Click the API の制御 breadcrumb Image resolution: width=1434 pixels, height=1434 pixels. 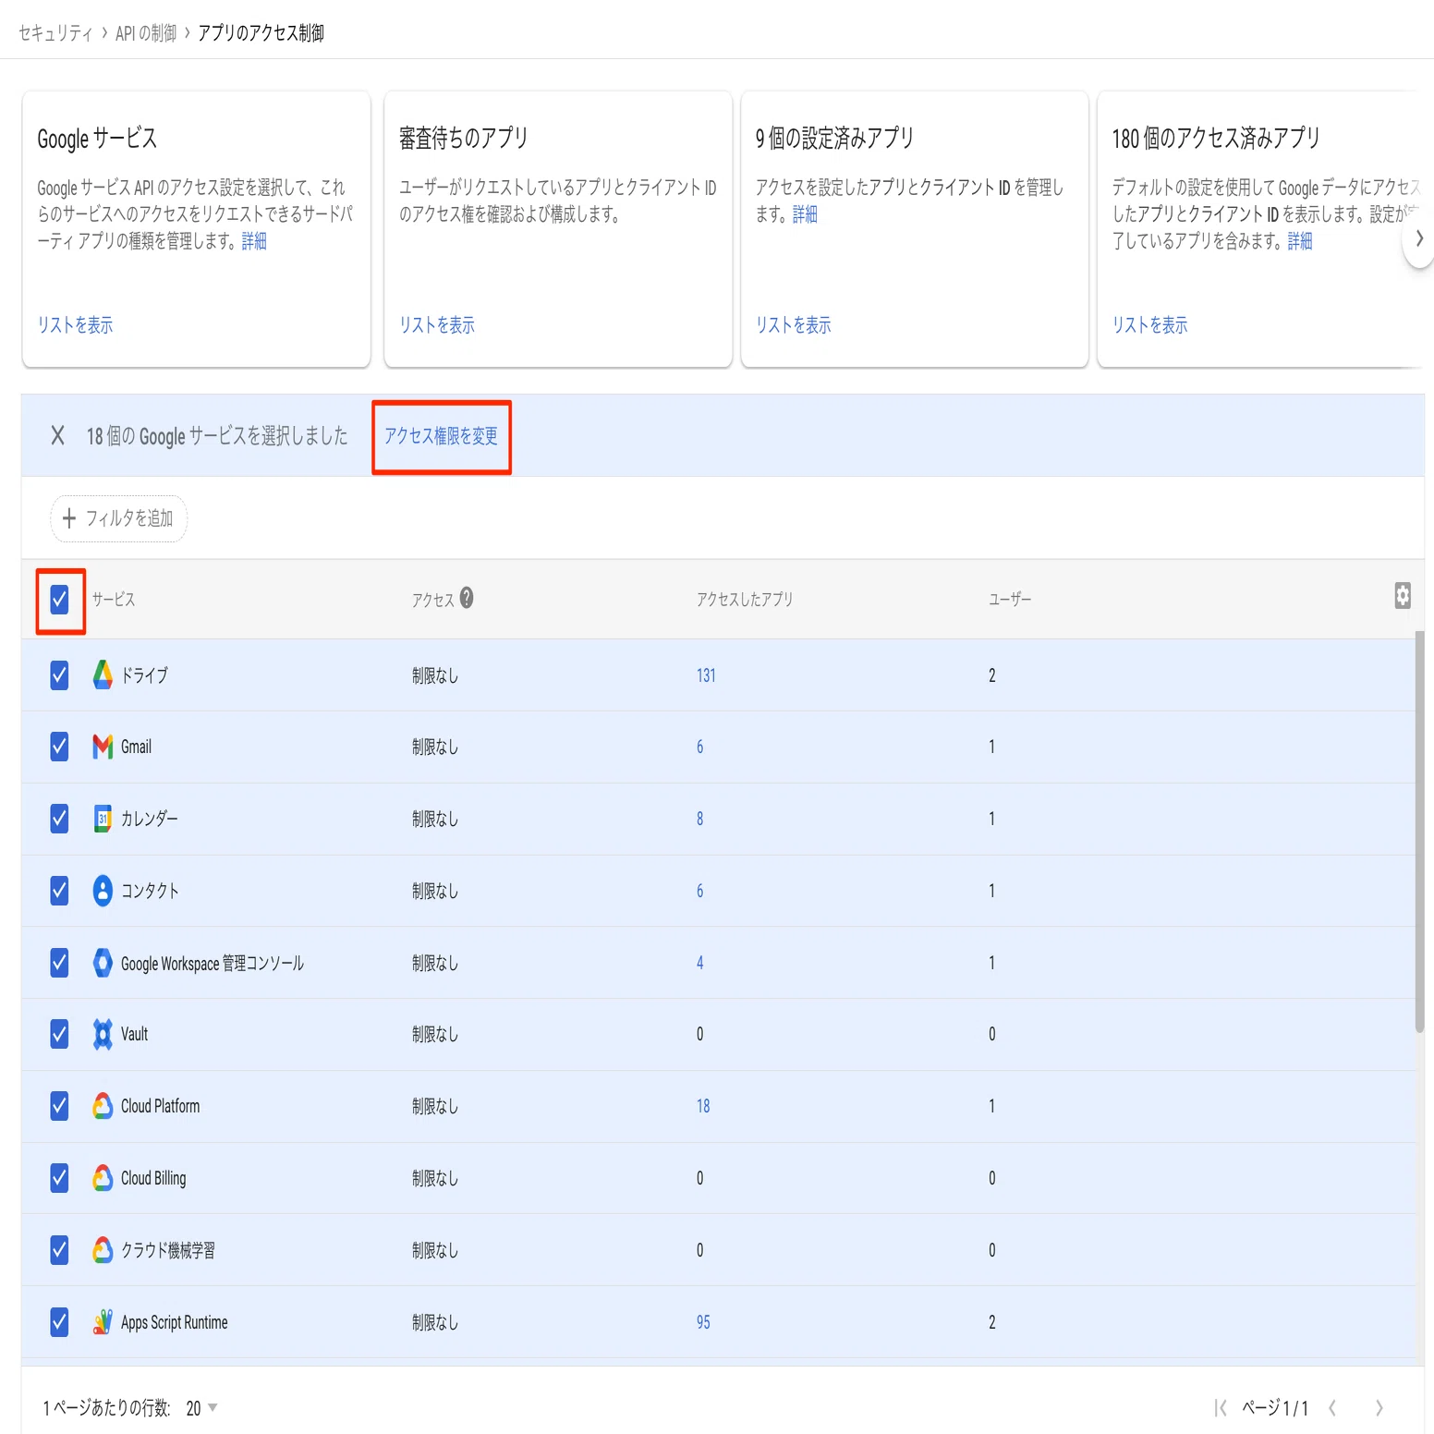[146, 33]
